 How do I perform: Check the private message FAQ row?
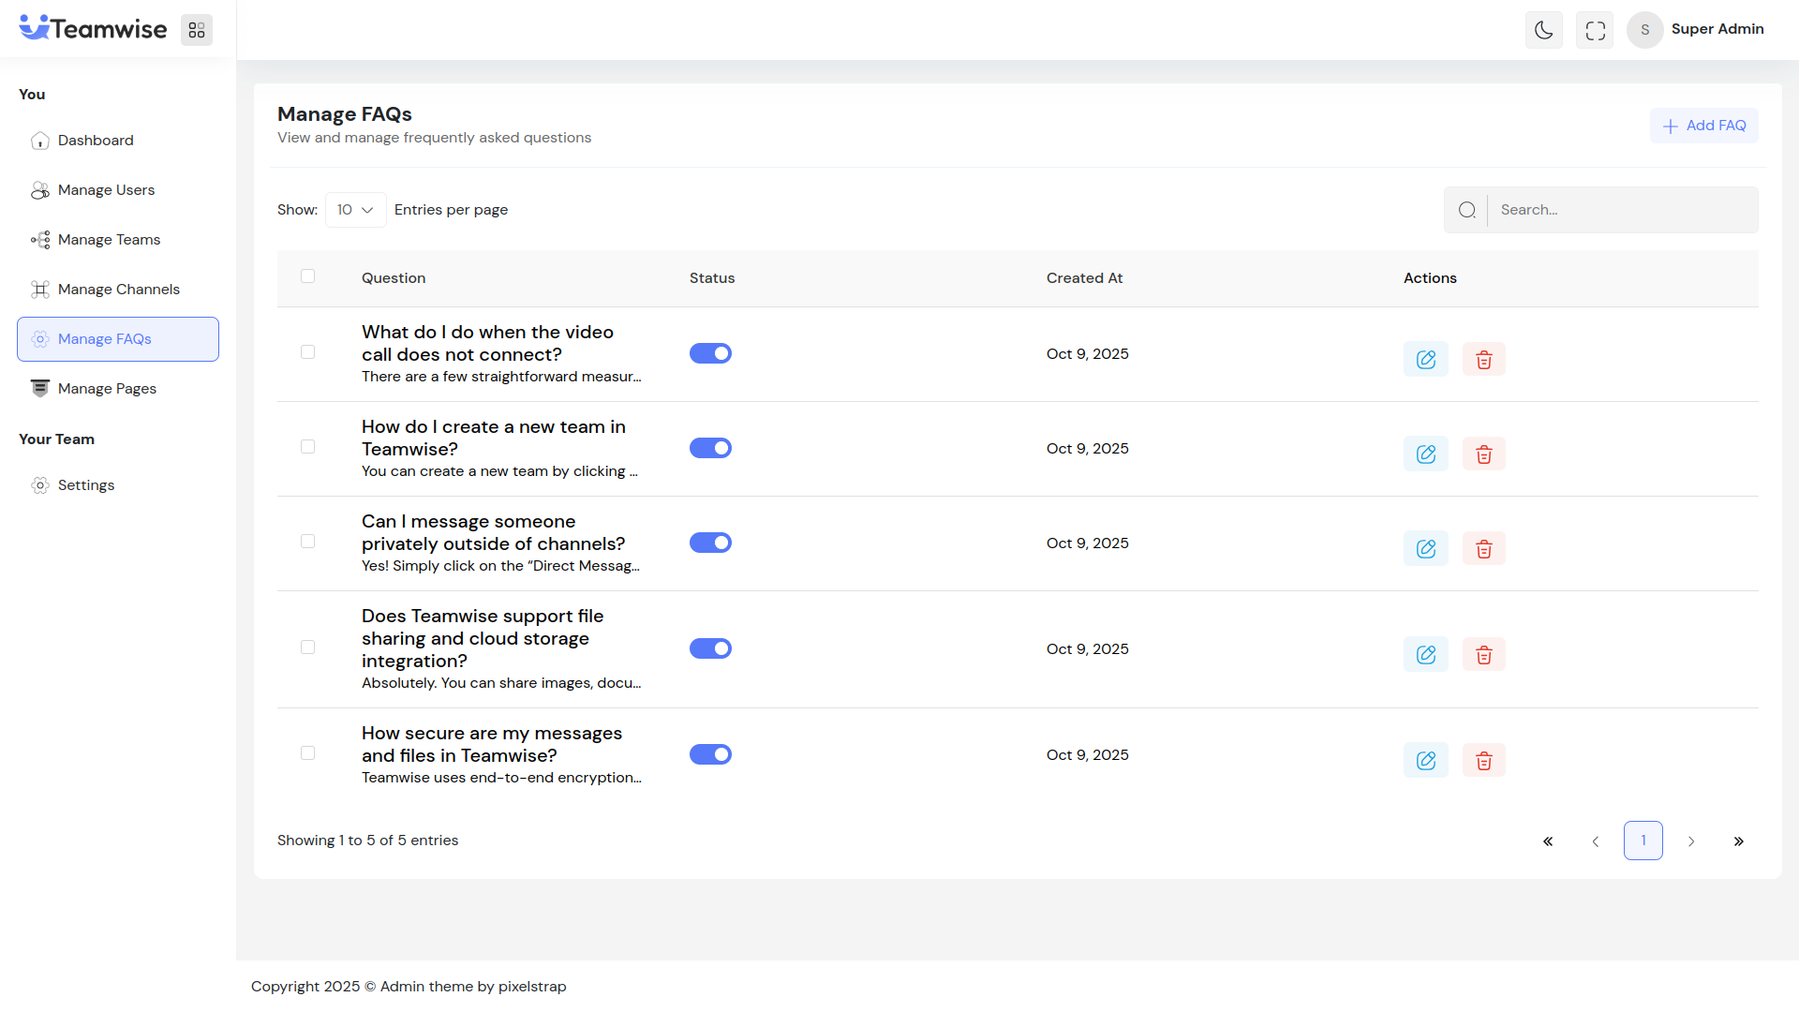307,542
